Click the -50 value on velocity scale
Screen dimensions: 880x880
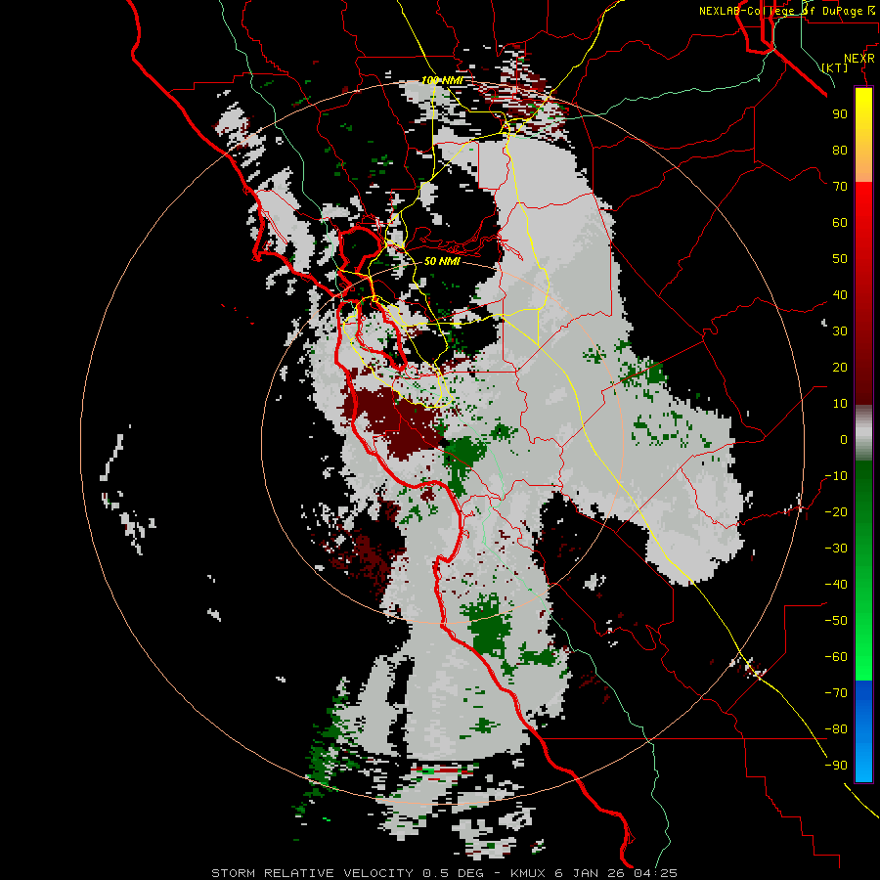pos(836,621)
